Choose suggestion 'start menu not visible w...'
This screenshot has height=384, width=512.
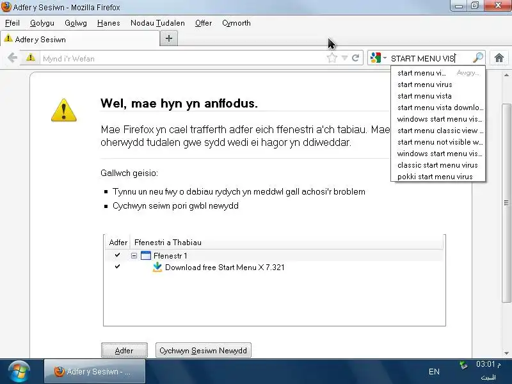click(438, 141)
